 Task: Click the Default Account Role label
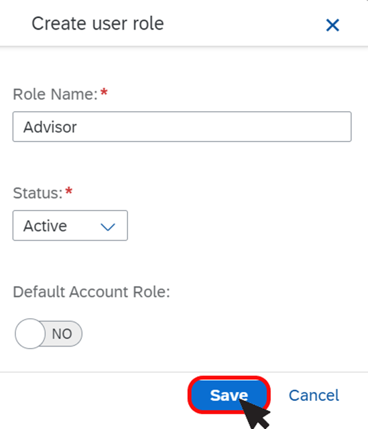(92, 292)
